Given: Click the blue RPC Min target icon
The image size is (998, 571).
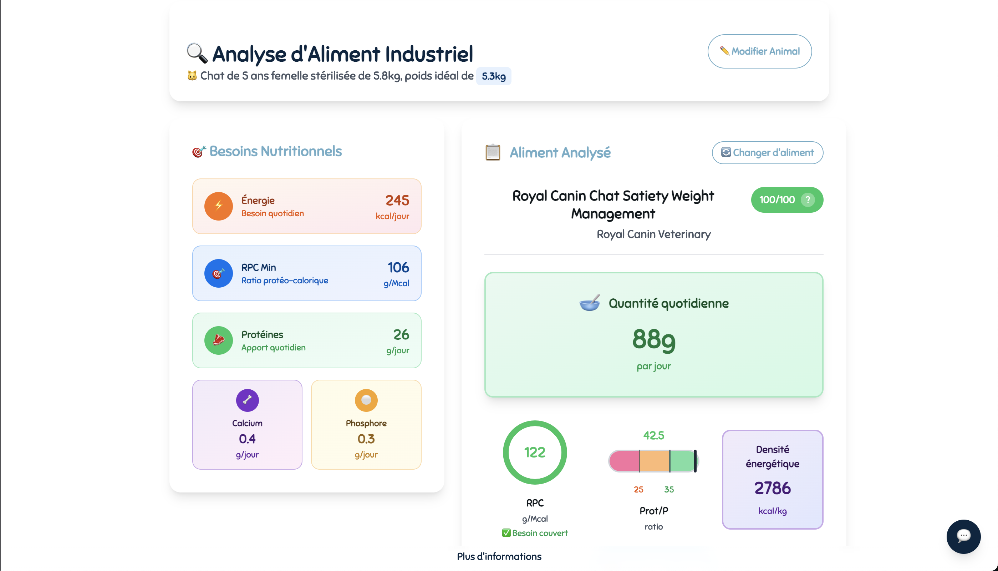Looking at the screenshot, I should 218,273.
